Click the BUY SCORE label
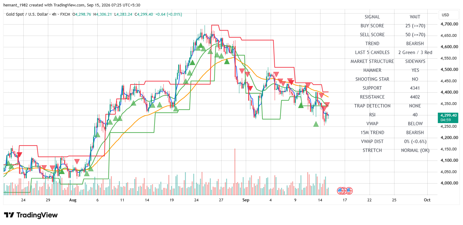Viewport: 463px width, 225px height. (372, 26)
